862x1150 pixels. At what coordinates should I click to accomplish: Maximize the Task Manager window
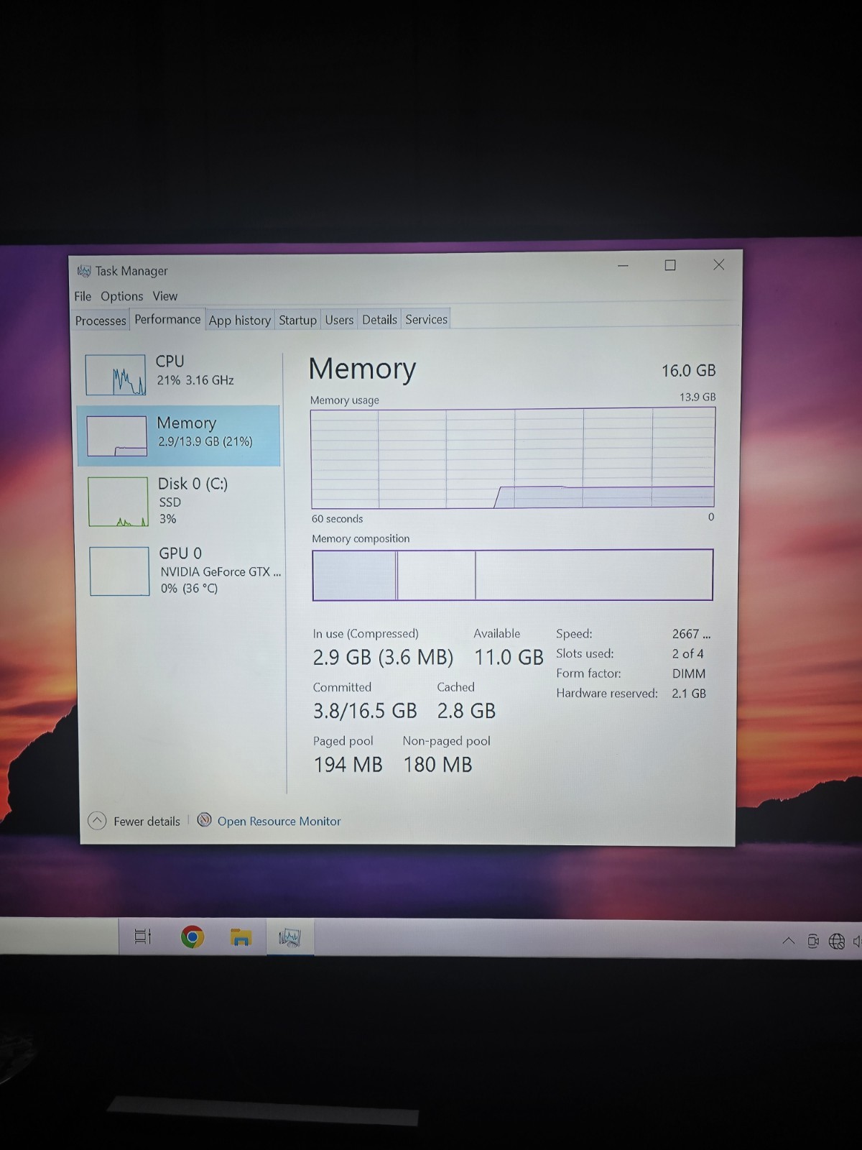[670, 265]
